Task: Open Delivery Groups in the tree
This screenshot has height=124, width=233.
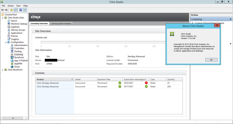Action: click(x=18, y=30)
